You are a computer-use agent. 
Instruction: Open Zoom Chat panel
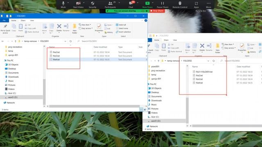click(131, 4)
